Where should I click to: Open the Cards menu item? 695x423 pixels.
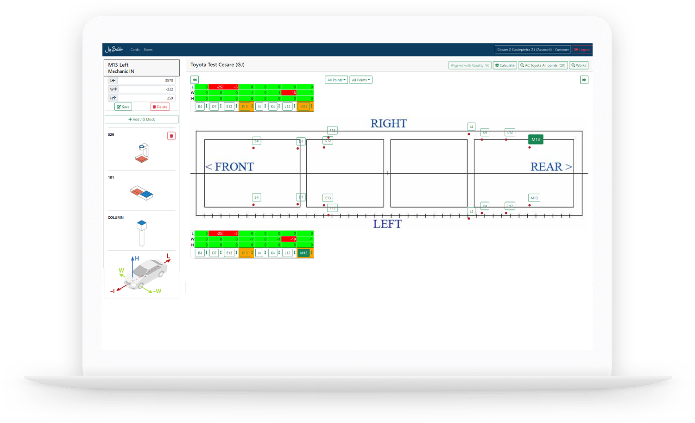click(135, 50)
